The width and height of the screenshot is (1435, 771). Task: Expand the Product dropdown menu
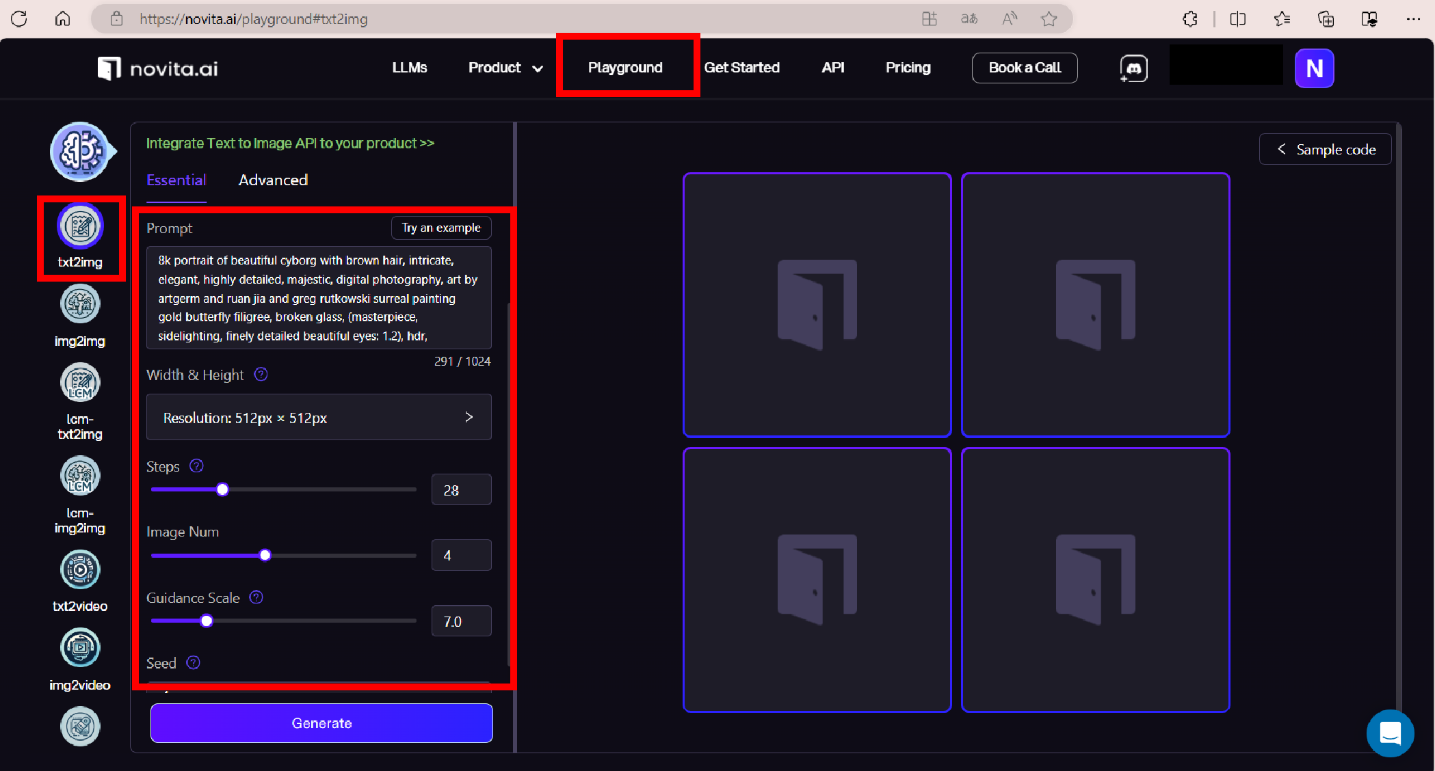[505, 68]
